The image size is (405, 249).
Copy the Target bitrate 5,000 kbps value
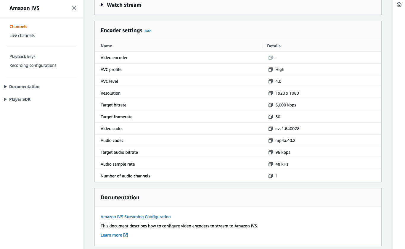pyautogui.click(x=270, y=105)
